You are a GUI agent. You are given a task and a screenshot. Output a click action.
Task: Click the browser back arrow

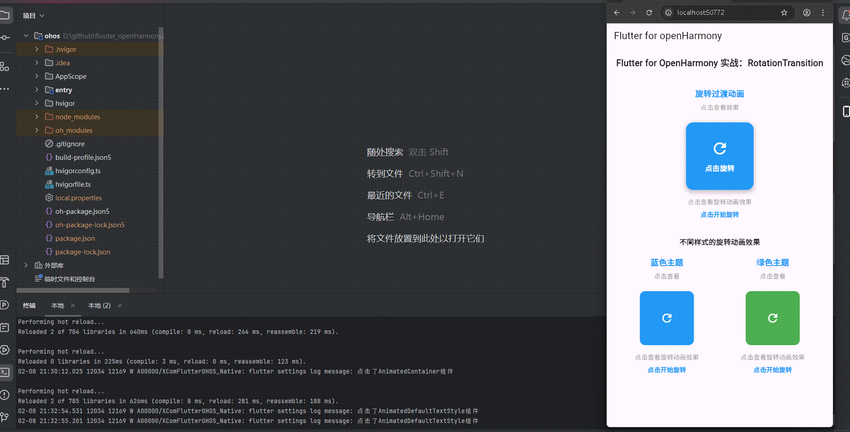tap(617, 13)
